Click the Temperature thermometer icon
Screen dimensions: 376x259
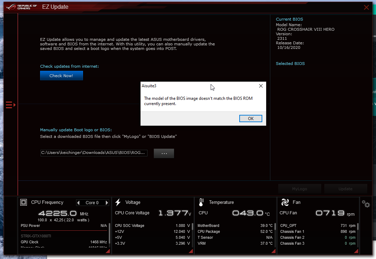pyautogui.click(x=201, y=202)
